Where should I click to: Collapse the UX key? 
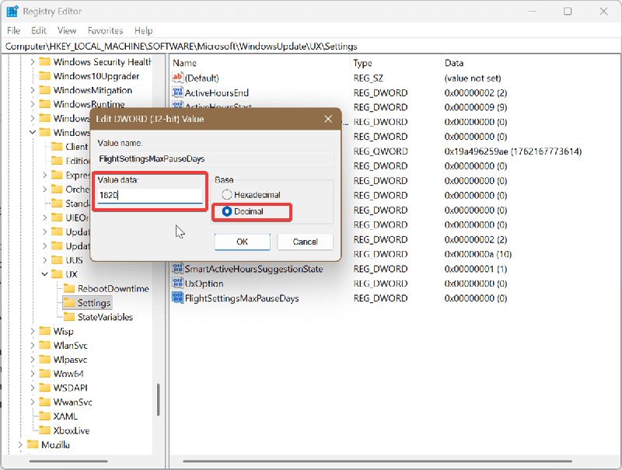tap(44, 274)
